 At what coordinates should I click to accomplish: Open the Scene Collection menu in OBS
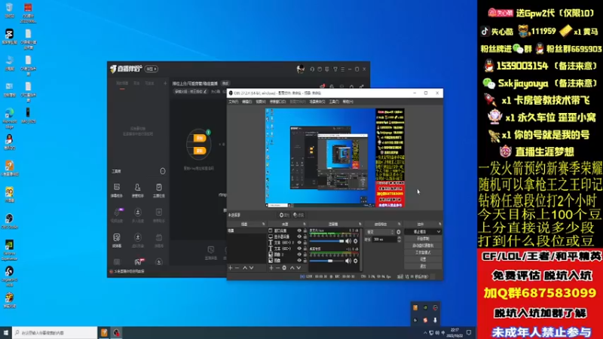click(317, 102)
